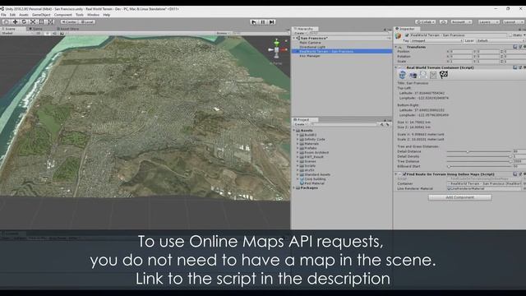The height and width of the screenshot is (296, 526).
Task: Open Transform component help icon
Action: tap(515, 47)
